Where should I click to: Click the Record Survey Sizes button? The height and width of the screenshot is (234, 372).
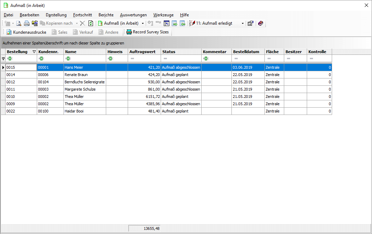147,32
